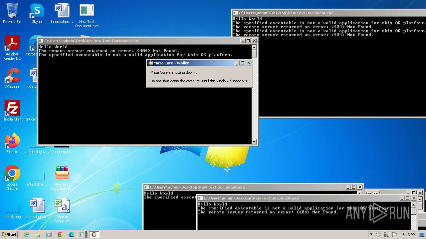Image resolution: width=426 pixels, height=239 pixels.
Task: Open the CCleaner desktop shortcut
Action: pyautogui.click(x=12, y=78)
